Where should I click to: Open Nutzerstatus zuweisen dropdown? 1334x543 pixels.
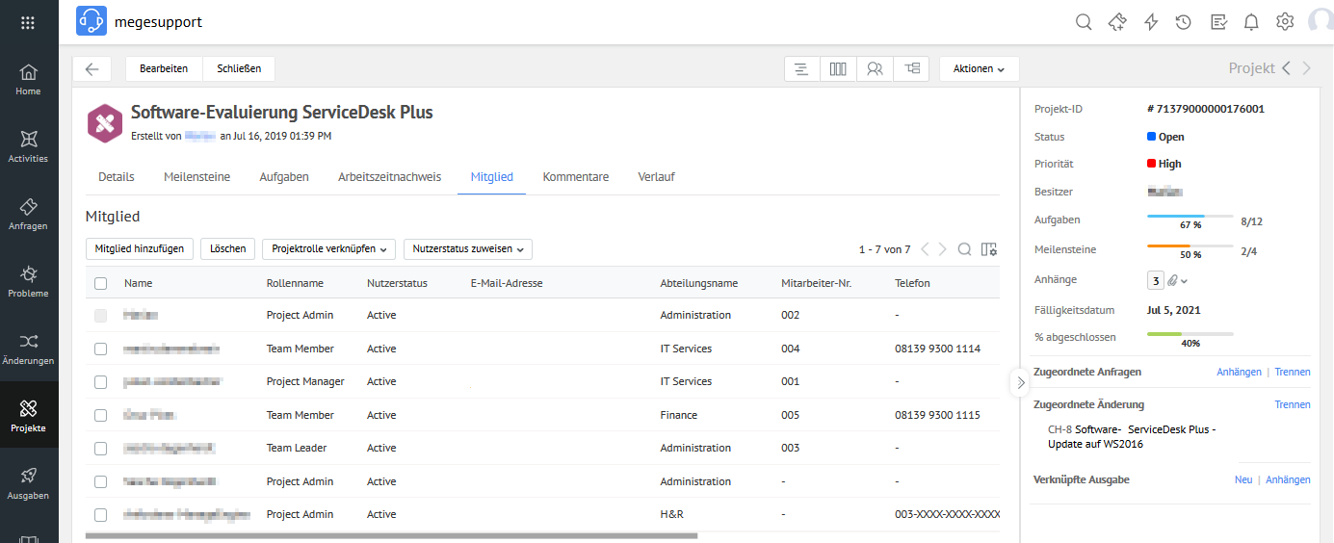tap(467, 248)
